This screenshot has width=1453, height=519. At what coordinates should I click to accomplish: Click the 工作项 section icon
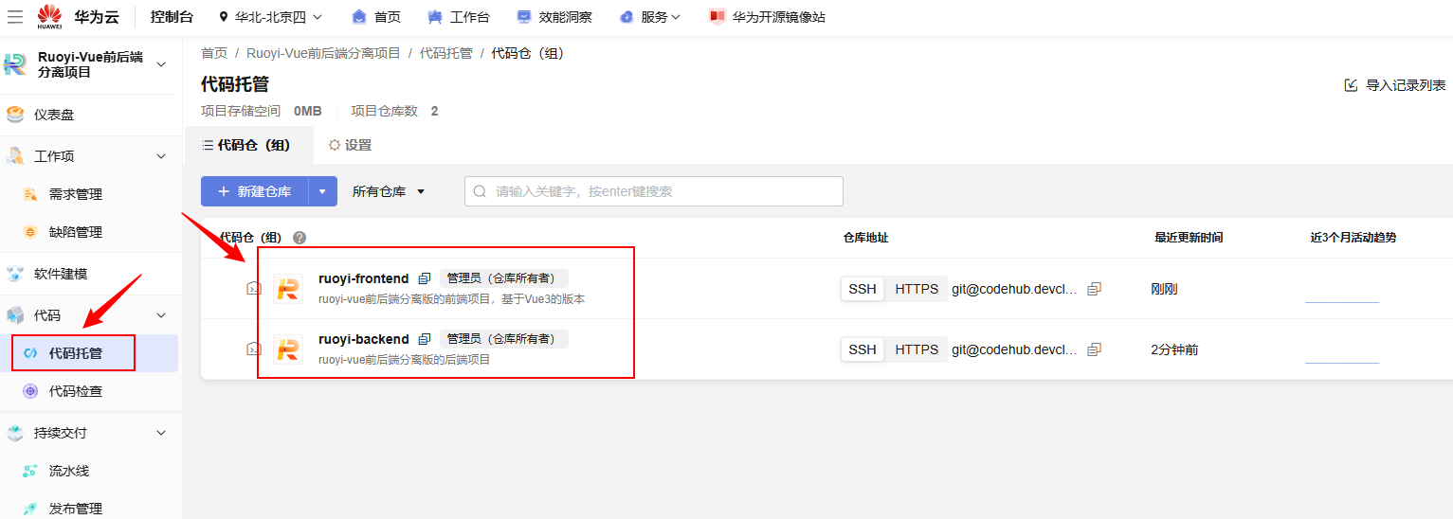coord(15,156)
